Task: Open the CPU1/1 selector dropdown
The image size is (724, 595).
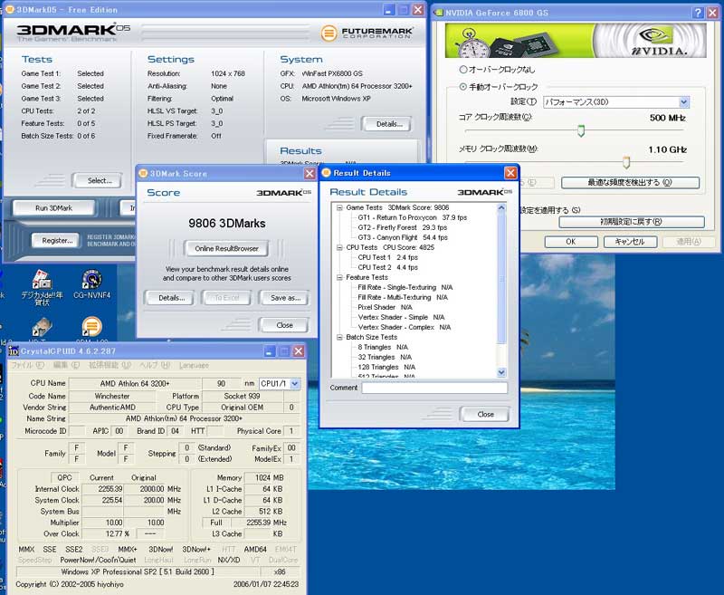Action: 295,383
